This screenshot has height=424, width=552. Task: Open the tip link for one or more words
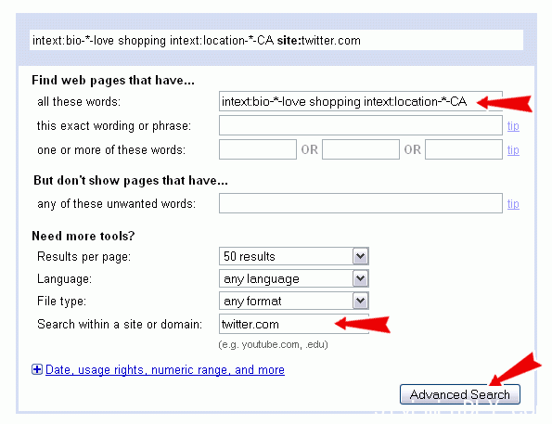pos(513,150)
